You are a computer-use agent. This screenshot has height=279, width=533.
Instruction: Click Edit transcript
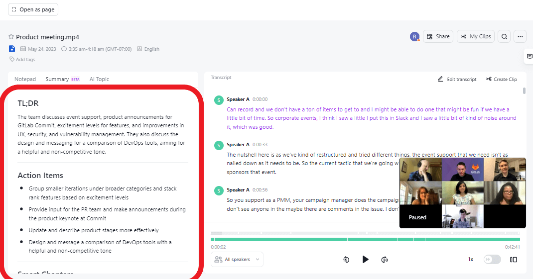tap(457, 79)
